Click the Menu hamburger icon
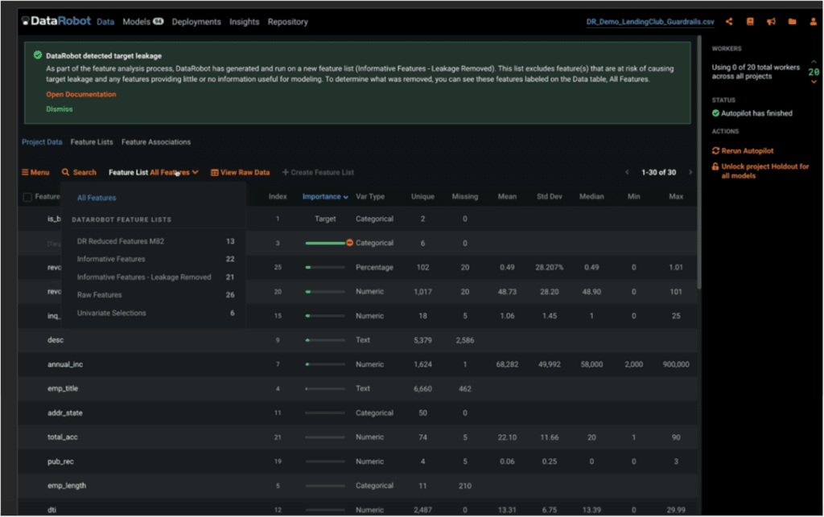 point(25,172)
